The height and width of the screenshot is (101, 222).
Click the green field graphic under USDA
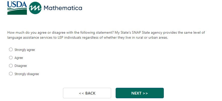pyautogui.click(x=17, y=11)
